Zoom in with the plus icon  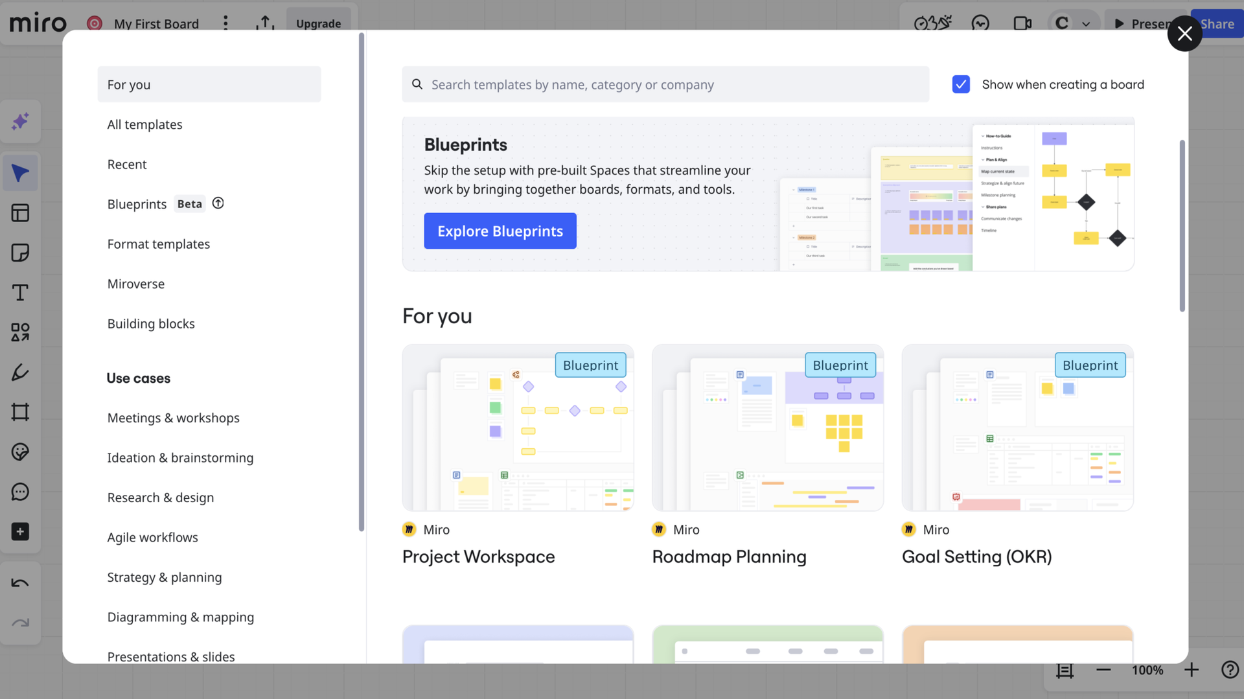click(x=1191, y=670)
